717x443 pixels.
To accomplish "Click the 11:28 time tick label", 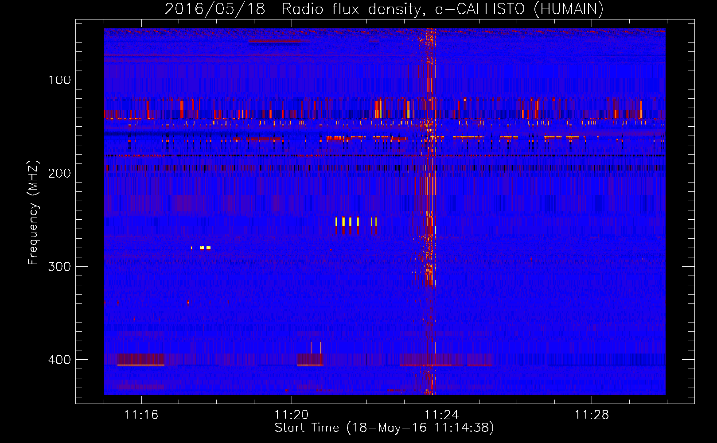I will tap(592, 415).
